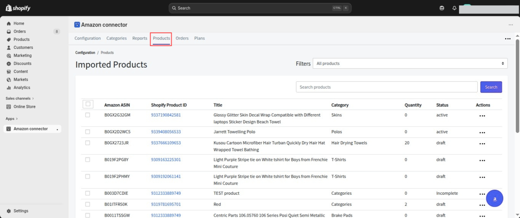This screenshot has width=520, height=218.
Task: Check the box for ASIN B0GX2G32GM
Action: (x=87, y=115)
